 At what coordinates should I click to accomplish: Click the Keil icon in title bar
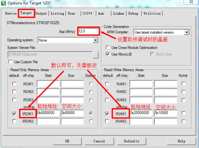(x=3, y=3)
